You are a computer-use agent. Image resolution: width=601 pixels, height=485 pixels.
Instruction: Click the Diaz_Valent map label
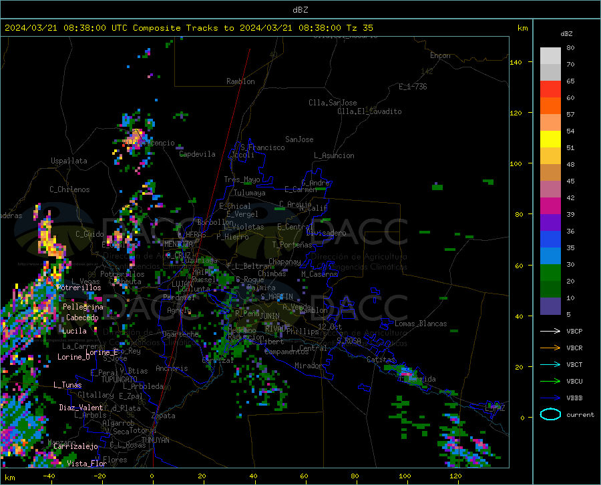click(x=81, y=408)
